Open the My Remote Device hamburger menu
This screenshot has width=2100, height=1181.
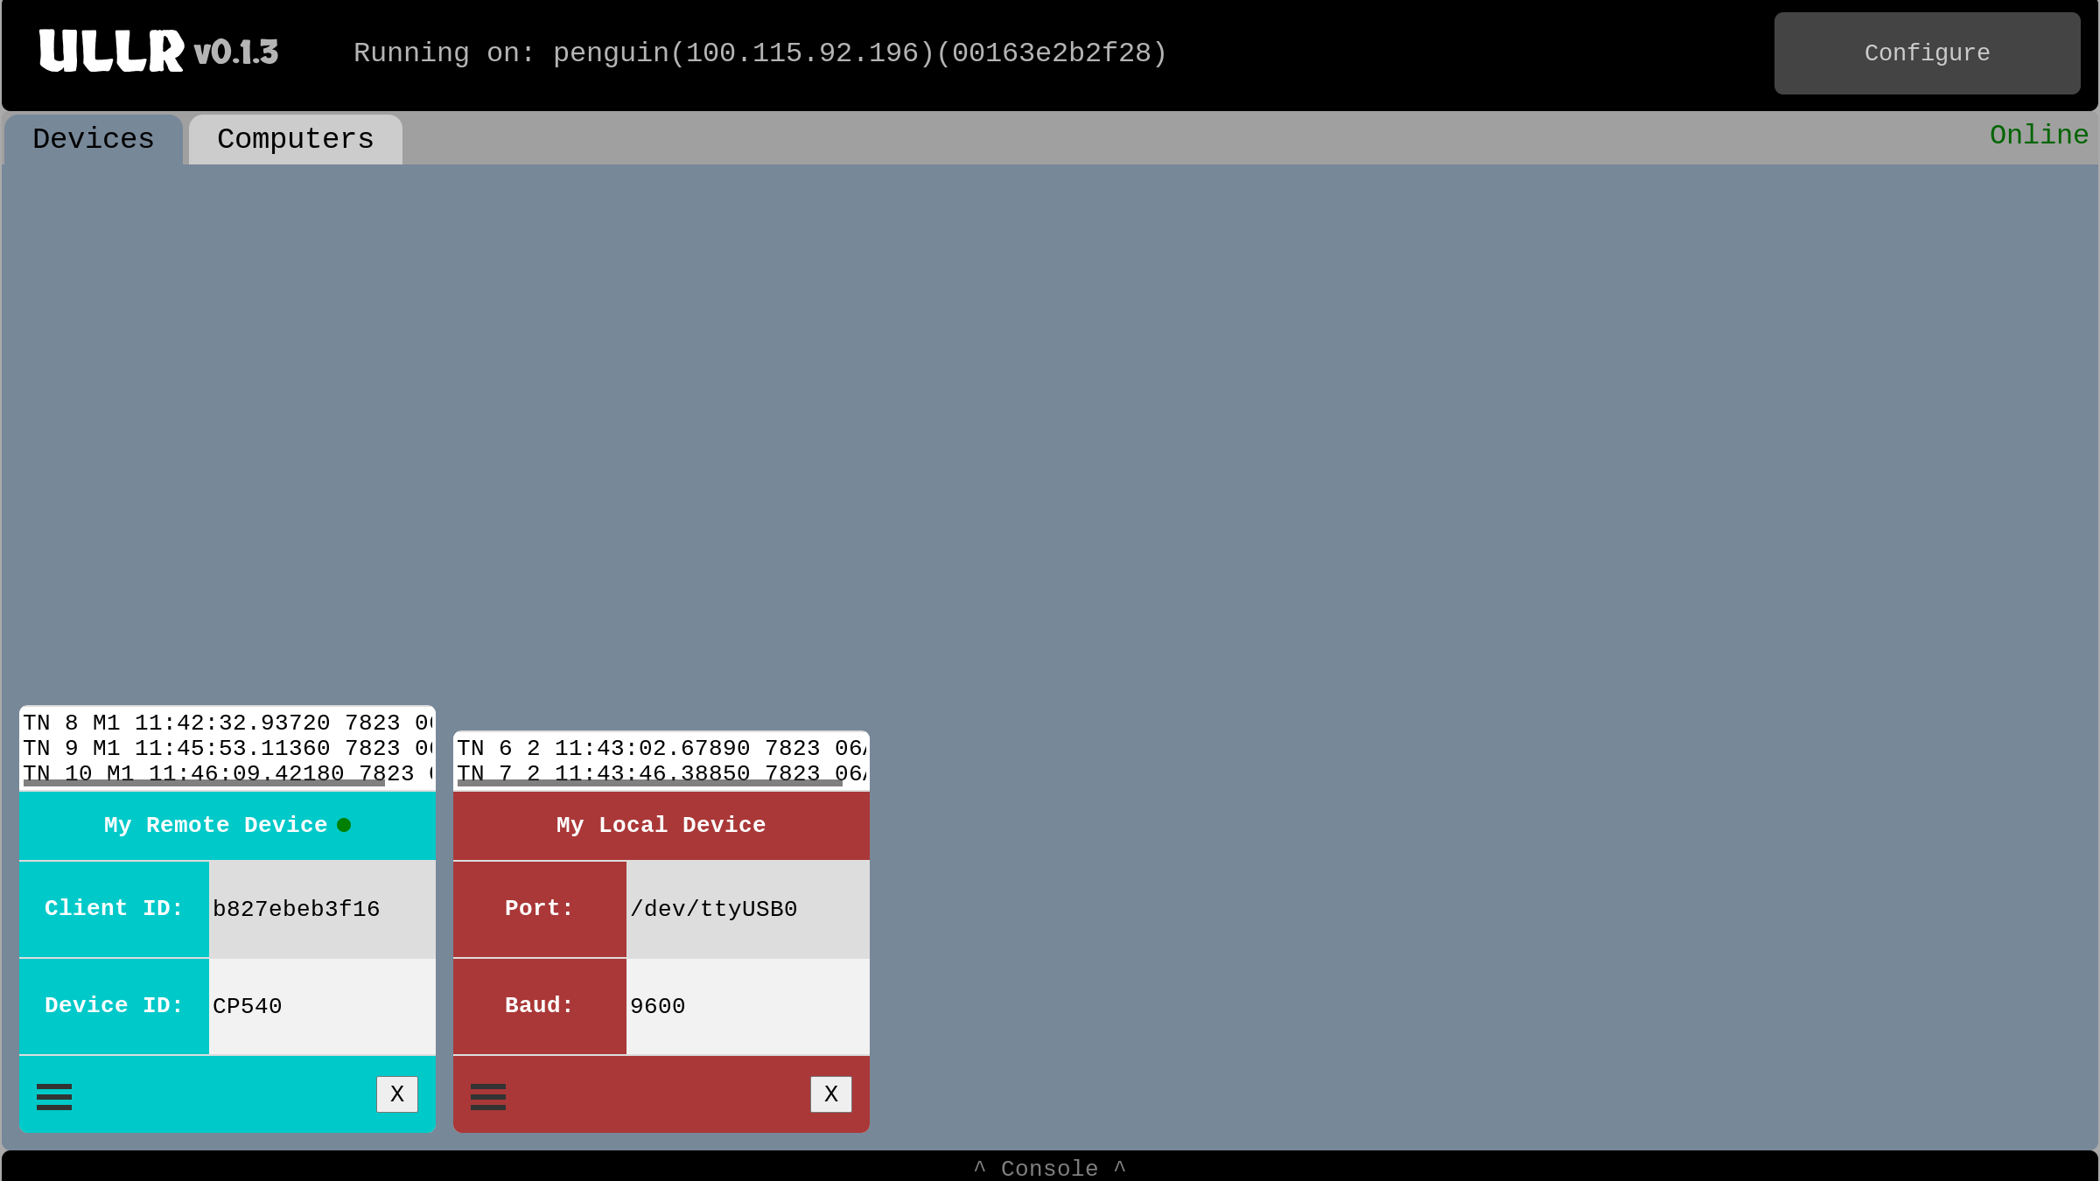click(54, 1096)
